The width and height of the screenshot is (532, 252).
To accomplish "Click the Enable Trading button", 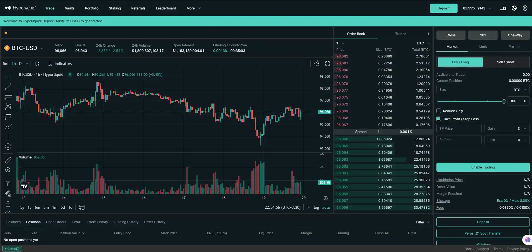I will [483, 167].
